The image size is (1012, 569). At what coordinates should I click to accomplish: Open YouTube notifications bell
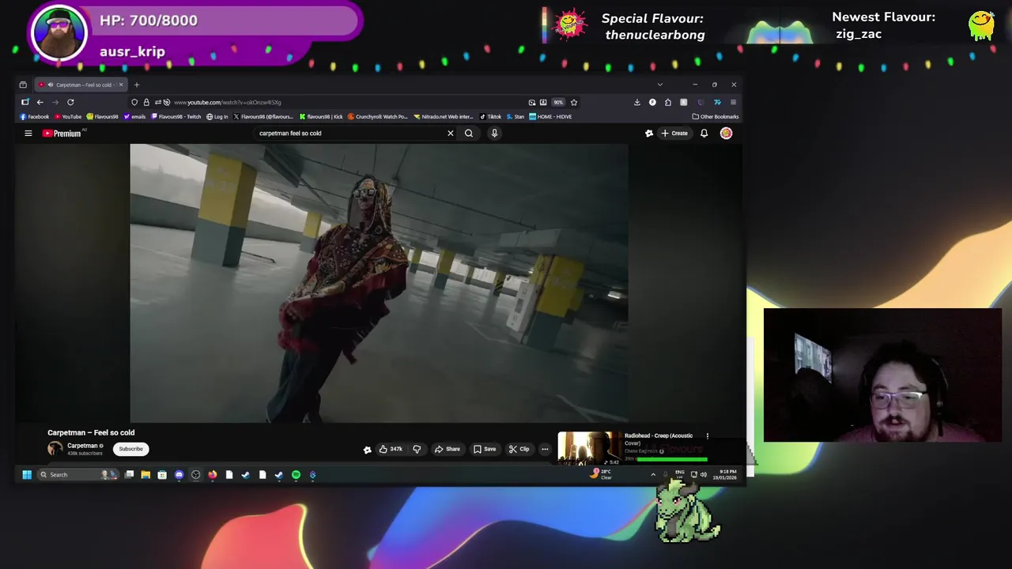(704, 134)
